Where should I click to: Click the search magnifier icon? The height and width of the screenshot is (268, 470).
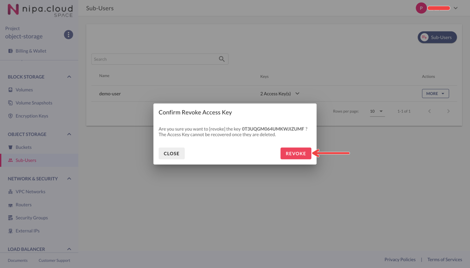pyautogui.click(x=222, y=59)
